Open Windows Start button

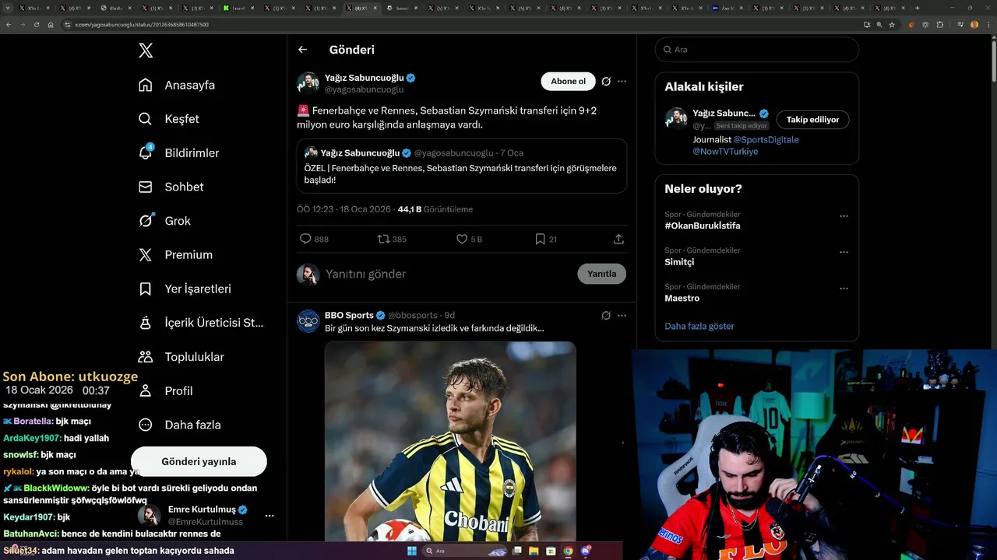(411, 551)
